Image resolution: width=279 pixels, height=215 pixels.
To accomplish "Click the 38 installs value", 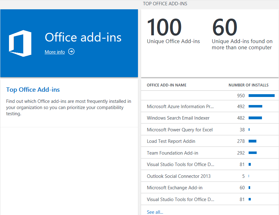I will coord(242,129).
